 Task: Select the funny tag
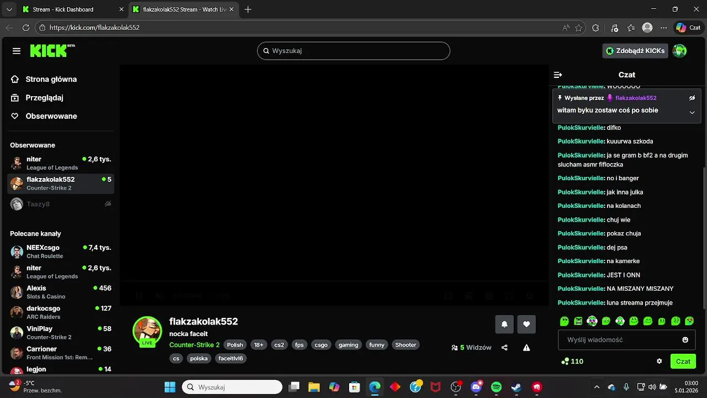coord(377,345)
